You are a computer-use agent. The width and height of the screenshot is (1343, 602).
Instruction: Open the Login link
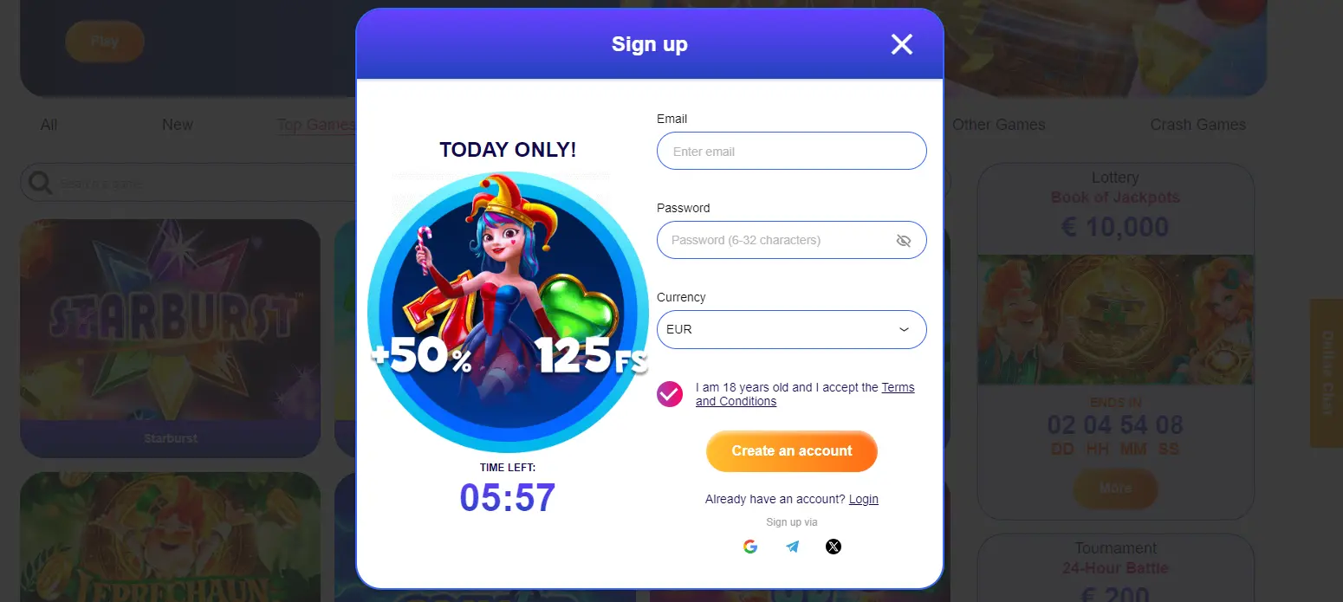pyautogui.click(x=864, y=499)
